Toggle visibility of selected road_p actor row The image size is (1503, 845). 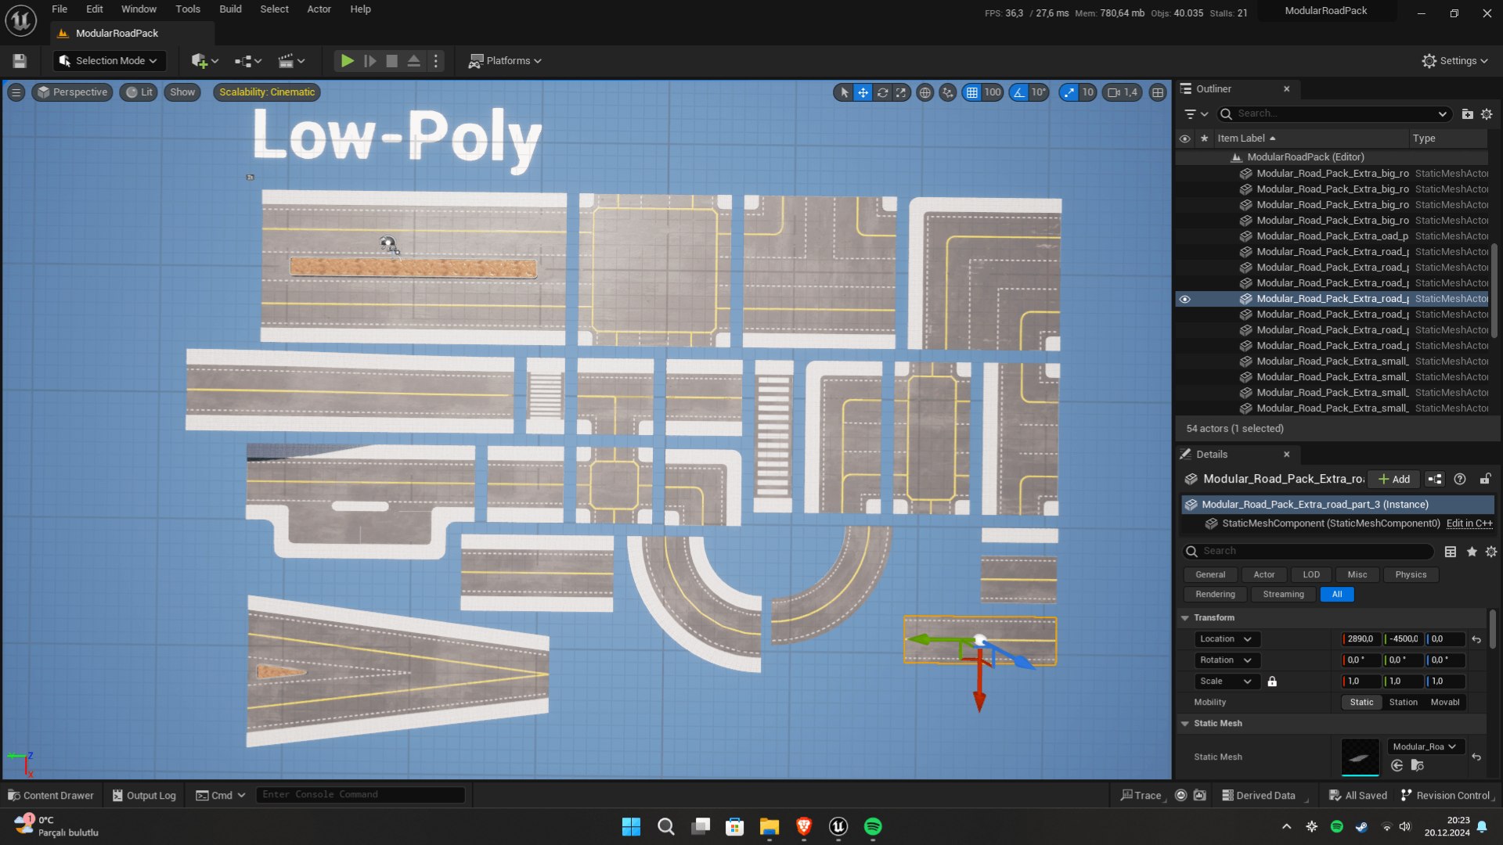[1184, 299]
